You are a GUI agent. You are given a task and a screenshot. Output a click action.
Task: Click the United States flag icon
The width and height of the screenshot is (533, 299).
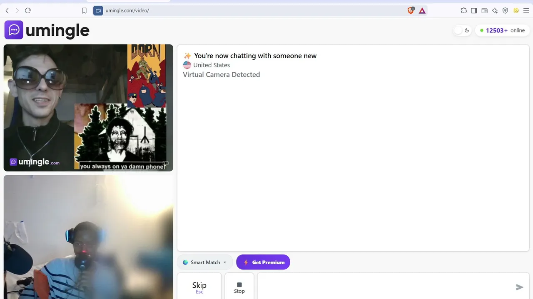187,65
